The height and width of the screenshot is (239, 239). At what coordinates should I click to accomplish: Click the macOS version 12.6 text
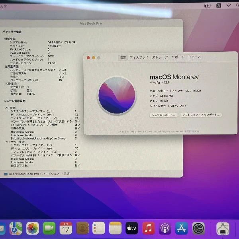click(160, 82)
